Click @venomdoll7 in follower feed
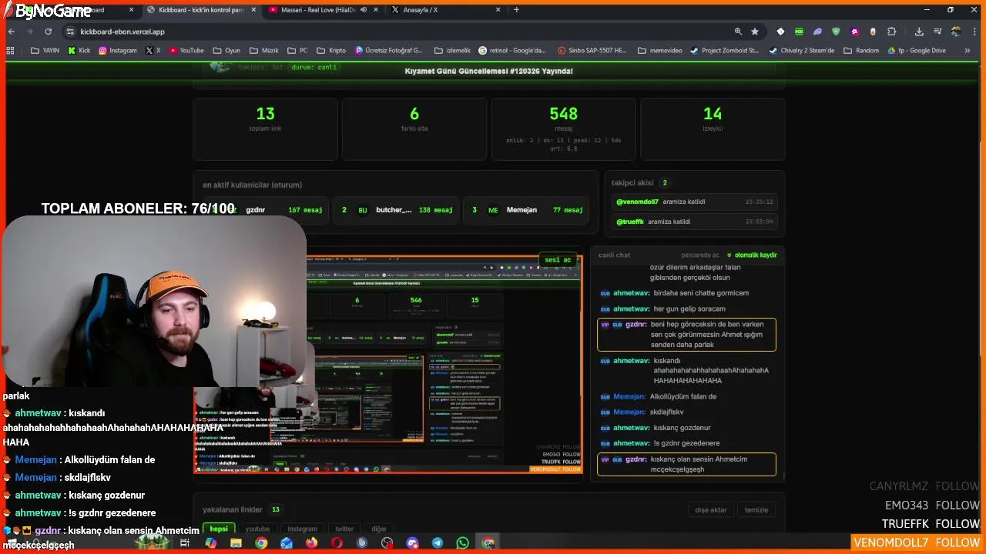This screenshot has width=986, height=554. (636, 202)
